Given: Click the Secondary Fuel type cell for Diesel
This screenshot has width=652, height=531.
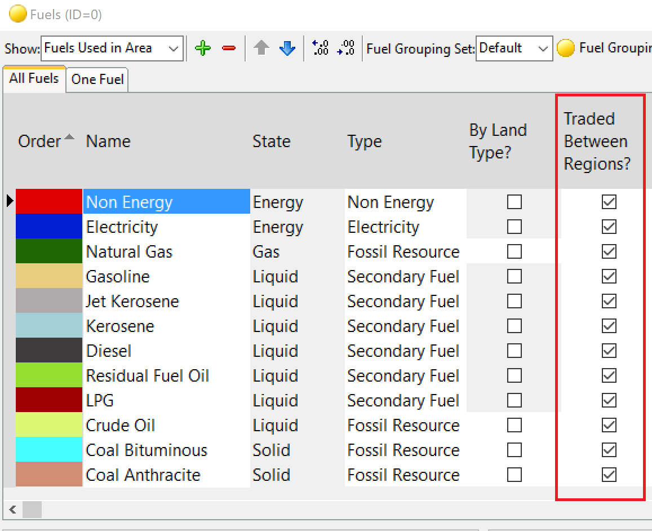Looking at the screenshot, I should 405,351.
